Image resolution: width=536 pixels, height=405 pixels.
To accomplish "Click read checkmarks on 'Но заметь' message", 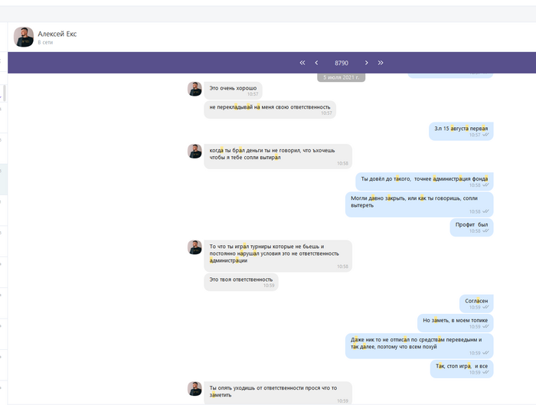I will tap(485, 327).
